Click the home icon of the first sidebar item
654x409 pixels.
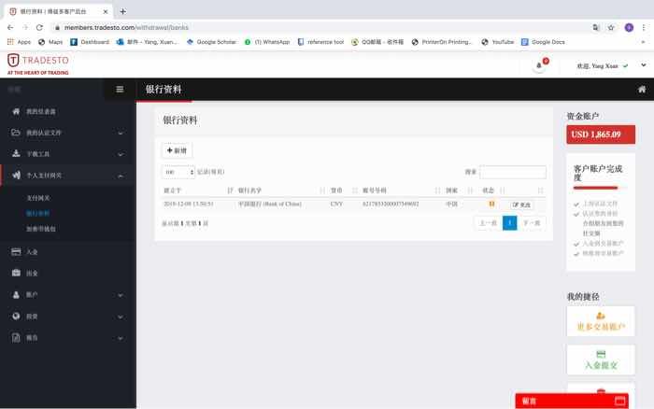coord(16,111)
